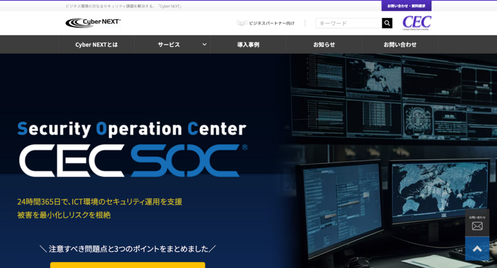Screen dimensions: 497x268
Task: Click the 被害を最小化しリスクを根絶 text
Action: tap(64, 215)
